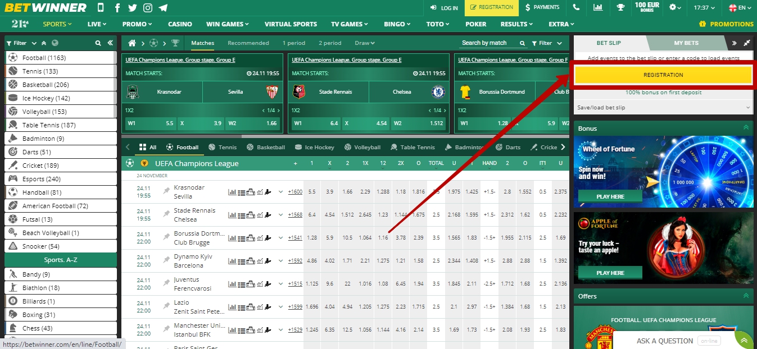This screenshot has width=757, height=349.
Task: Select Esports (240) in the sports list
Action: [61, 179]
